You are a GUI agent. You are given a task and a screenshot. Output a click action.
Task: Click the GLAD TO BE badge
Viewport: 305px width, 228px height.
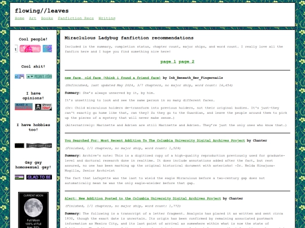tap(39, 177)
